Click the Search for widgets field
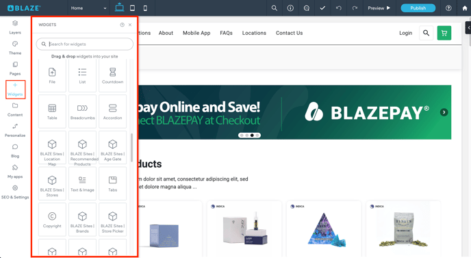 (x=85, y=44)
